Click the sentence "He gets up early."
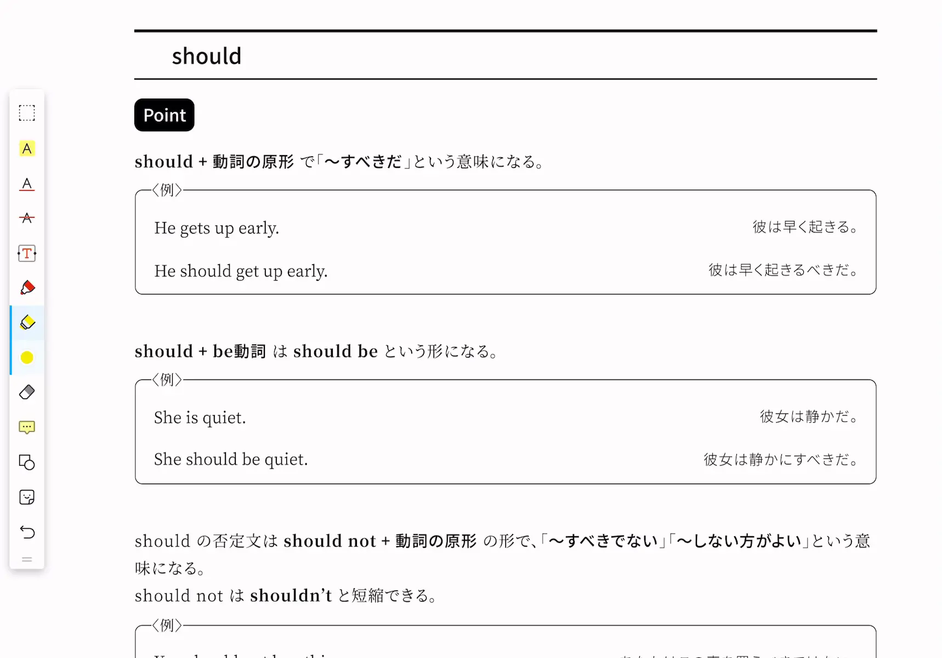 pyautogui.click(x=217, y=228)
